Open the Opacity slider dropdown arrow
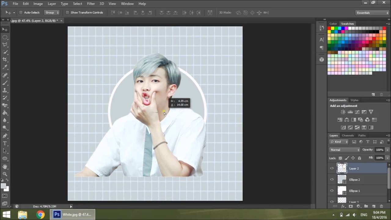Image resolution: width=391 pixels, height=220 pixels. [387, 150]
